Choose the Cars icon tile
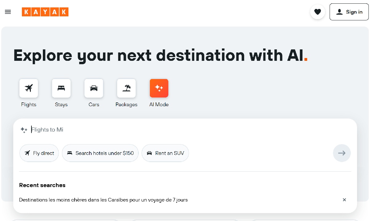Viewport: 370px width, 221px height. click(x=94, y=88)
